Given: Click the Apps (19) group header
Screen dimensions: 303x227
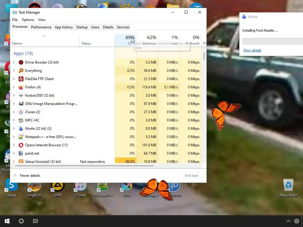Looking at the screenshot, I should click(23, 53).
